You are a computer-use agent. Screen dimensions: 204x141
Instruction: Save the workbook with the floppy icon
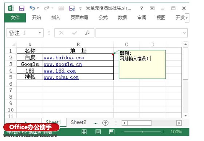tap(21, 8)
